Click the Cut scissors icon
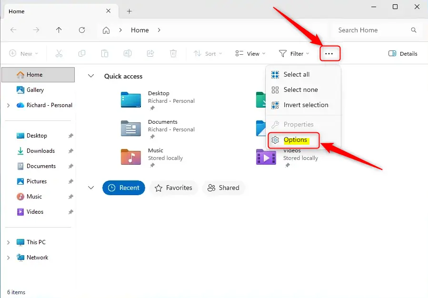Screen dimensions: 428x298 coord(59,53)
